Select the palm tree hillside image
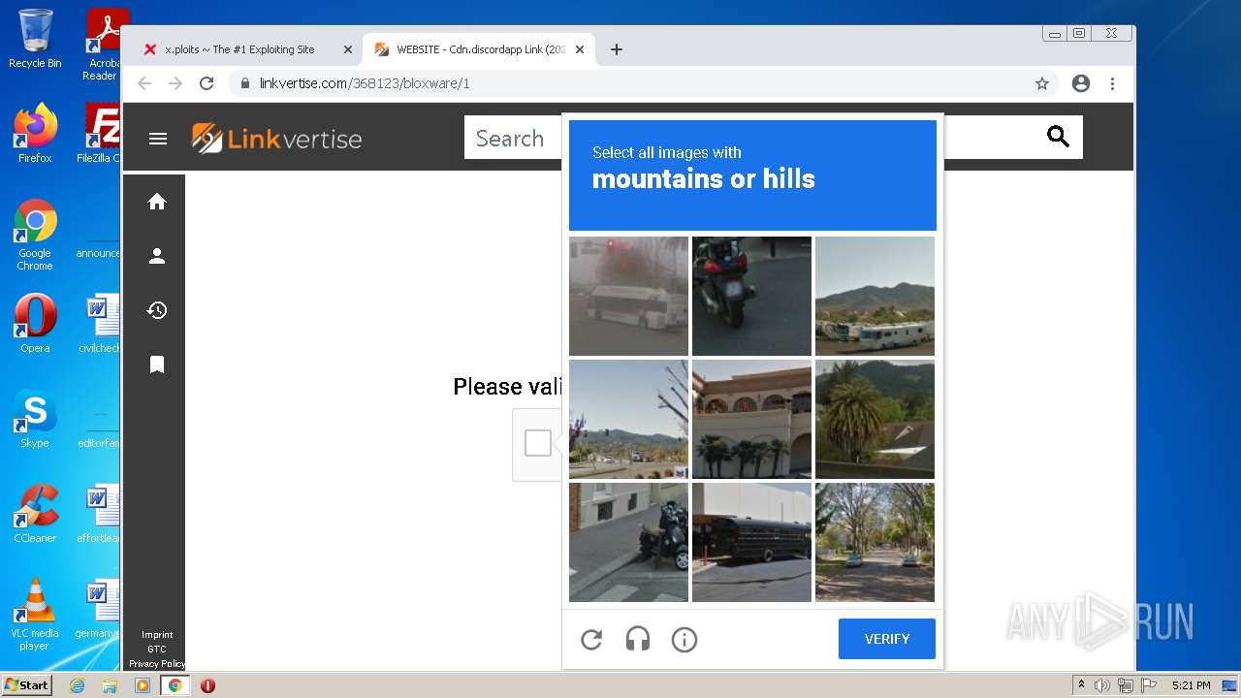 (875, 419)
